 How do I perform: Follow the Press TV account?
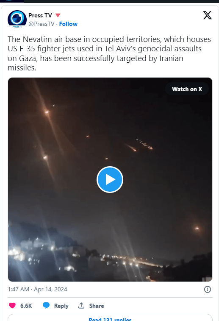(x=68, y=24)
